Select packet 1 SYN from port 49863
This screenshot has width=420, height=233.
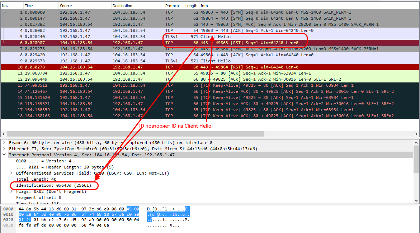[x=210, y=12]
